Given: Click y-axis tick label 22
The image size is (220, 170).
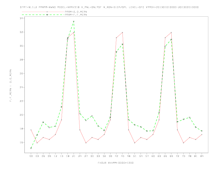Looking at the screenshot, I should pyautogui.click(x=21, y=101).
